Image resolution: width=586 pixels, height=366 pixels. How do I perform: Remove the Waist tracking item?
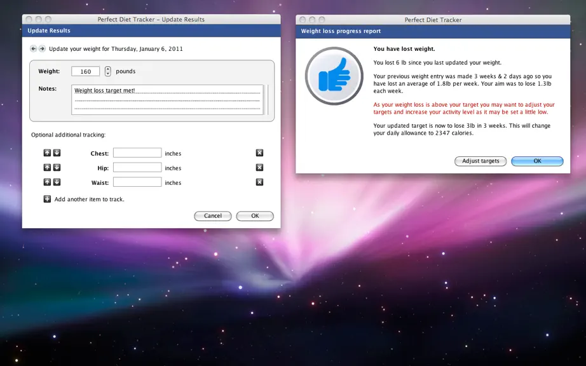(x=259, y=182)
